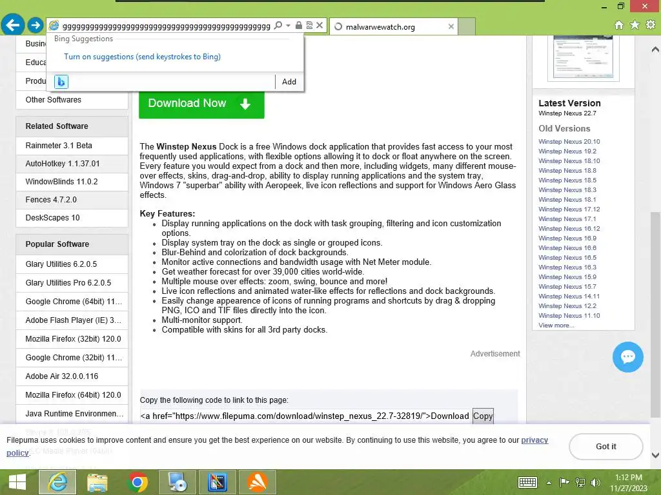Open Action Center flag icon
The height and width of the screenshot is (495, 661).
pos(564,482)
